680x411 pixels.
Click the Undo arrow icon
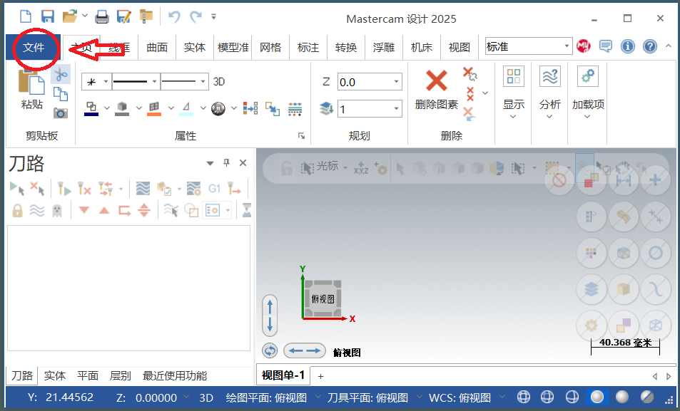(174, 16)
